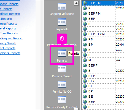The width and height of the screenshot is (124, 110).
Task: Open Permits Ready For Cert icon
Action: tap(62, 100)
